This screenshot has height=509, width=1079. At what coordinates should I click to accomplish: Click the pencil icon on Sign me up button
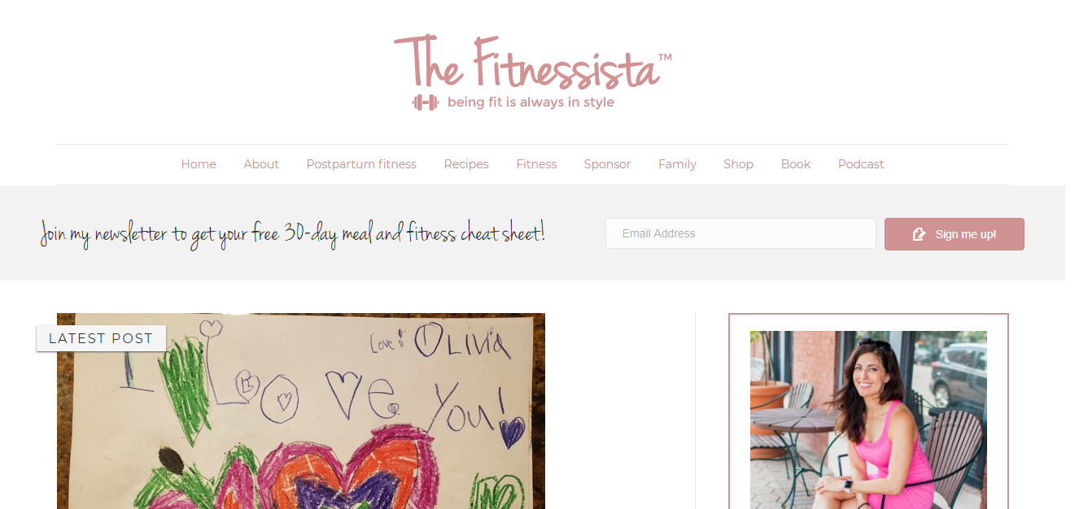pyautogui.click(x=920, y=234)
